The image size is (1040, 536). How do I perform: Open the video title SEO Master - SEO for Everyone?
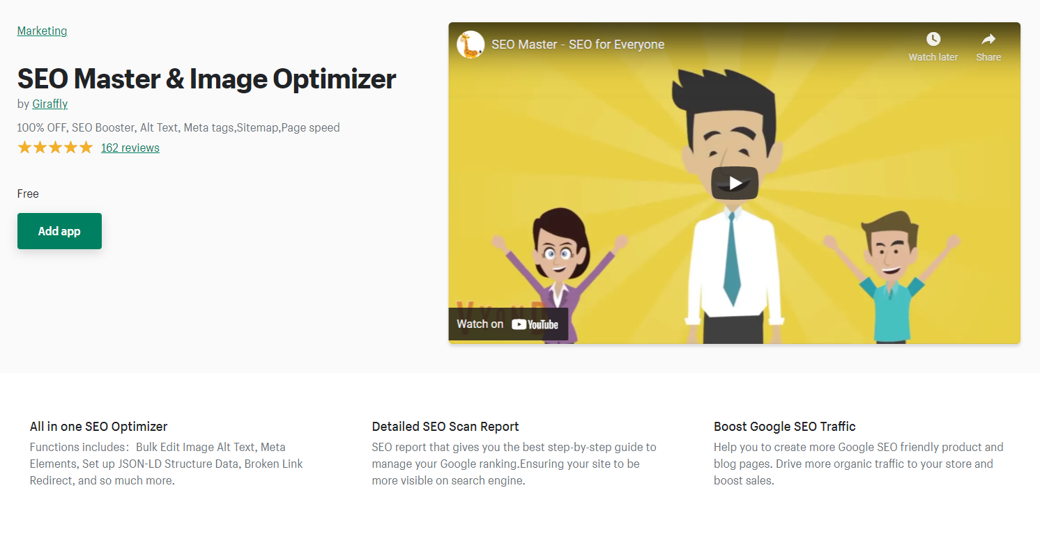[578, 45]
